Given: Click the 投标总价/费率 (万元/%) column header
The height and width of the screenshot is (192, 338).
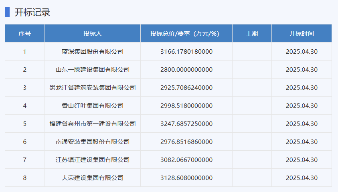Looking at the screenshot, I should [x=186, y=33].
